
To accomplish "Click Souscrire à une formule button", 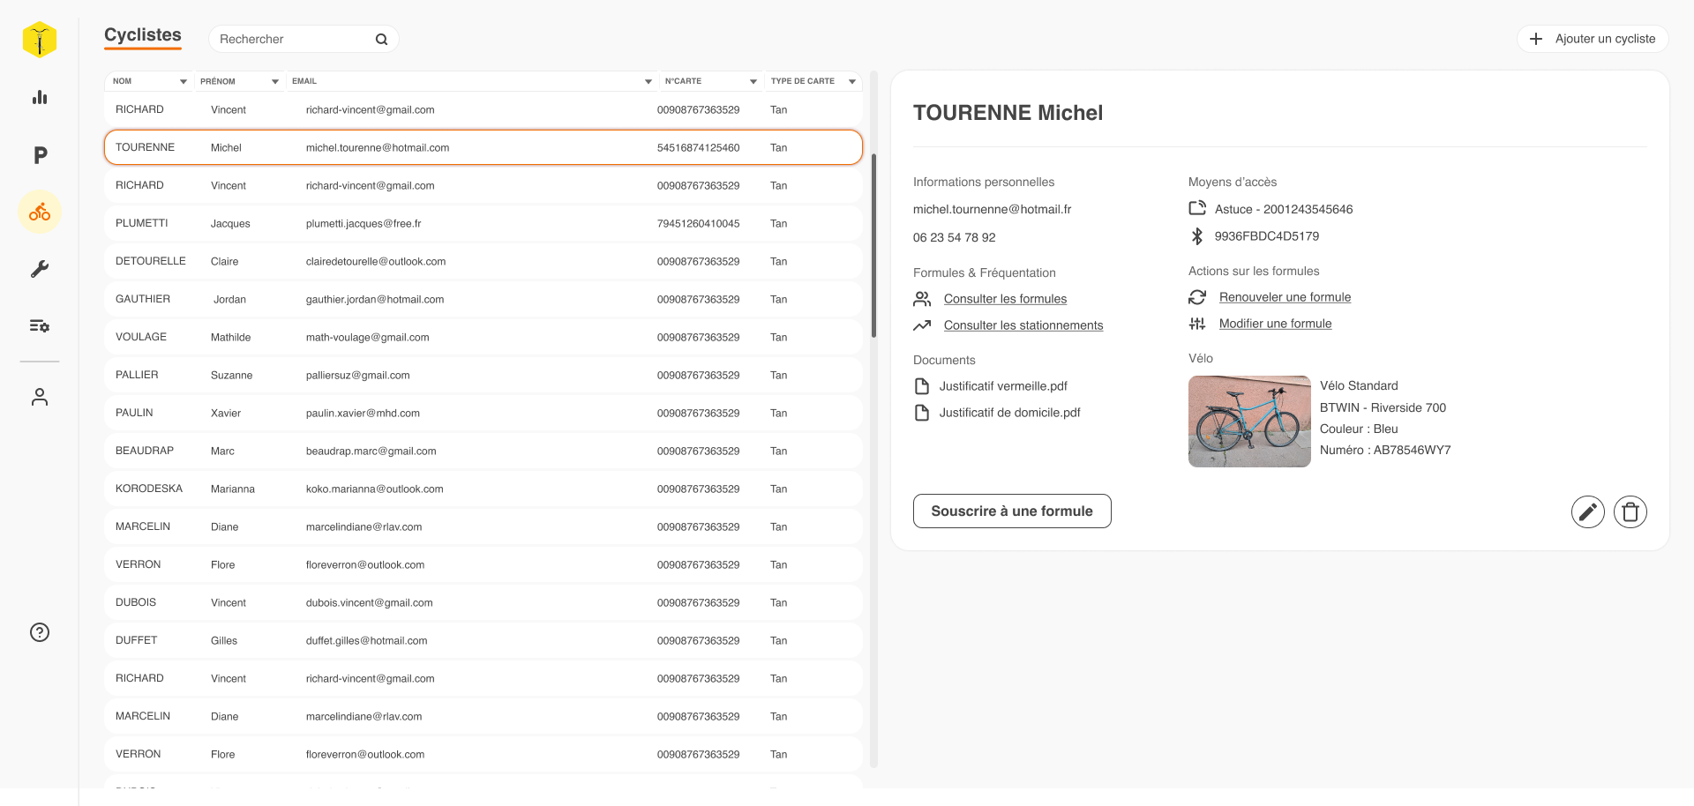I will tap(1011, 511).
